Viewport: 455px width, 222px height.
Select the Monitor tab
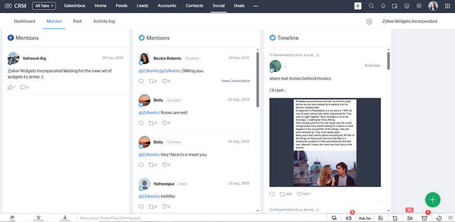(54, 21)
